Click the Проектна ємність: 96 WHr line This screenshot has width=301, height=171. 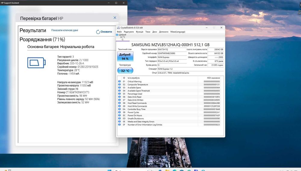(72, 96)
